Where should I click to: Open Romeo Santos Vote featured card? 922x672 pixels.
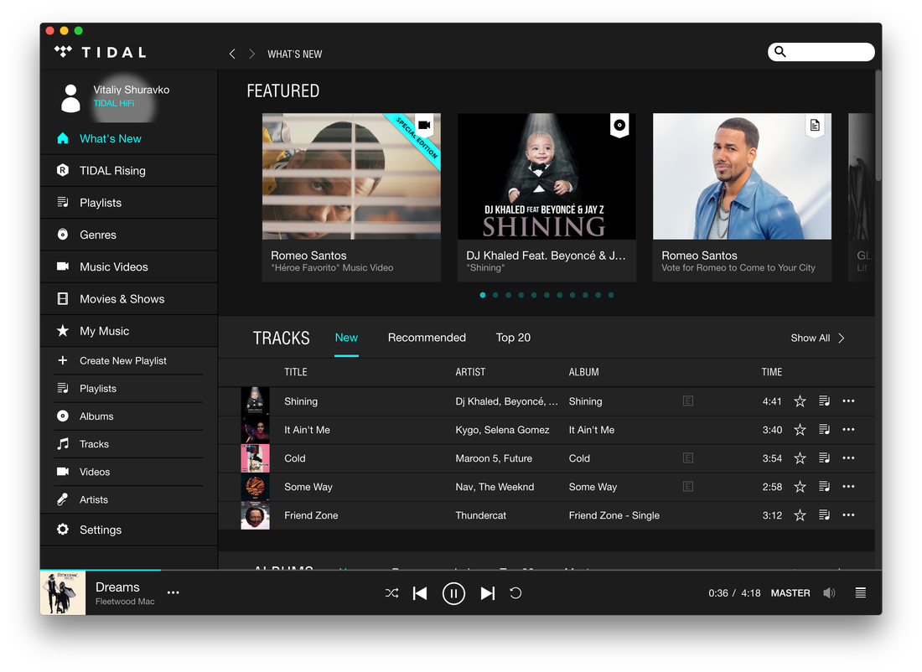(742, 198)
